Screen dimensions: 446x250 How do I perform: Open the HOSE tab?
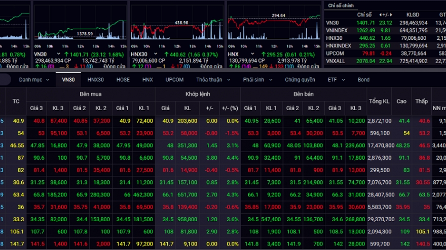tap(123, 80)
